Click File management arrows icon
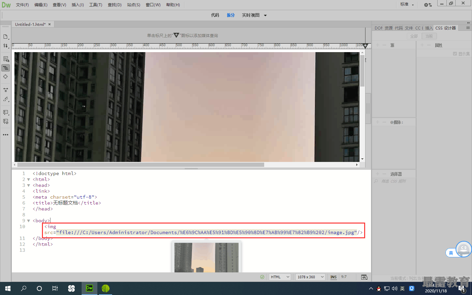The width and height of the screenshot is (472, 295). 6,46
